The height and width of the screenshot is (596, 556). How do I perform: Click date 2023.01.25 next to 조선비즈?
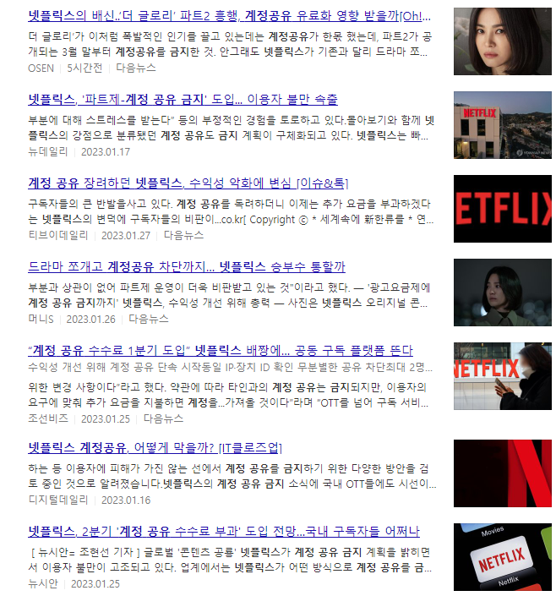point(106,419)
